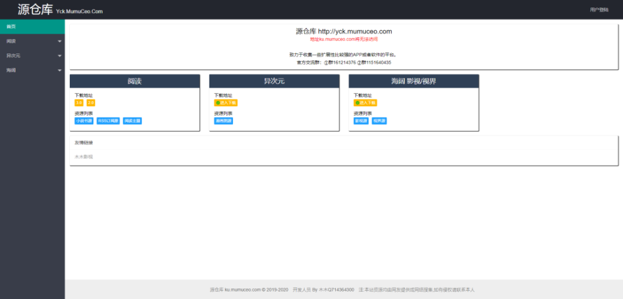Open the 木木影视 friendly link

tap(83, 157)
